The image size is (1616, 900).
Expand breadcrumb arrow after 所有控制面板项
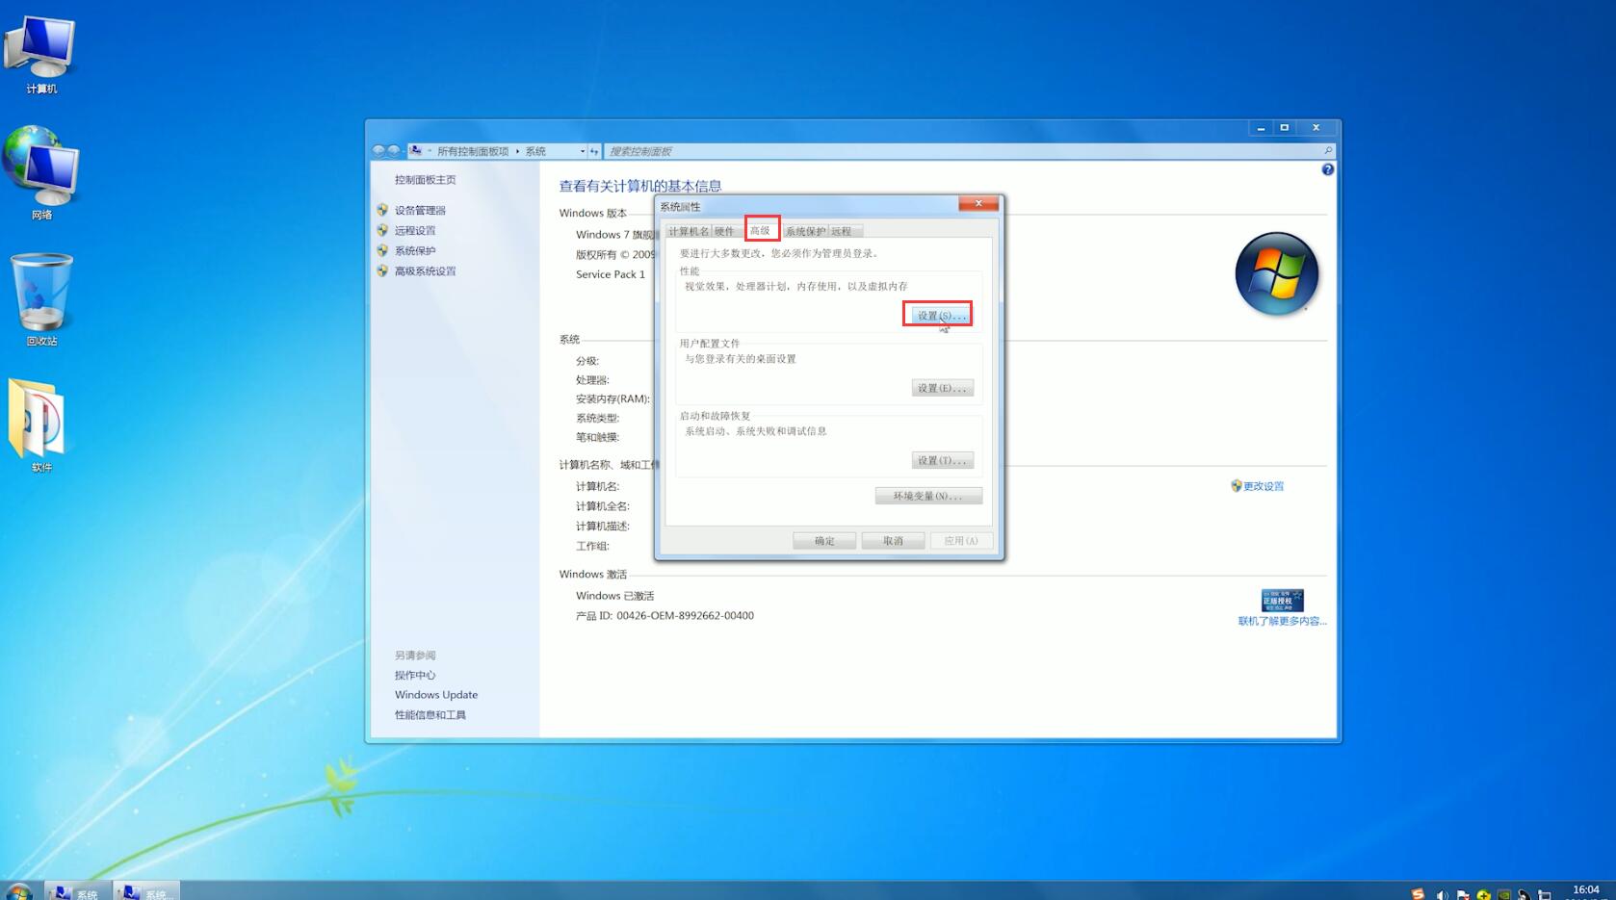click(x=517, y=151)
